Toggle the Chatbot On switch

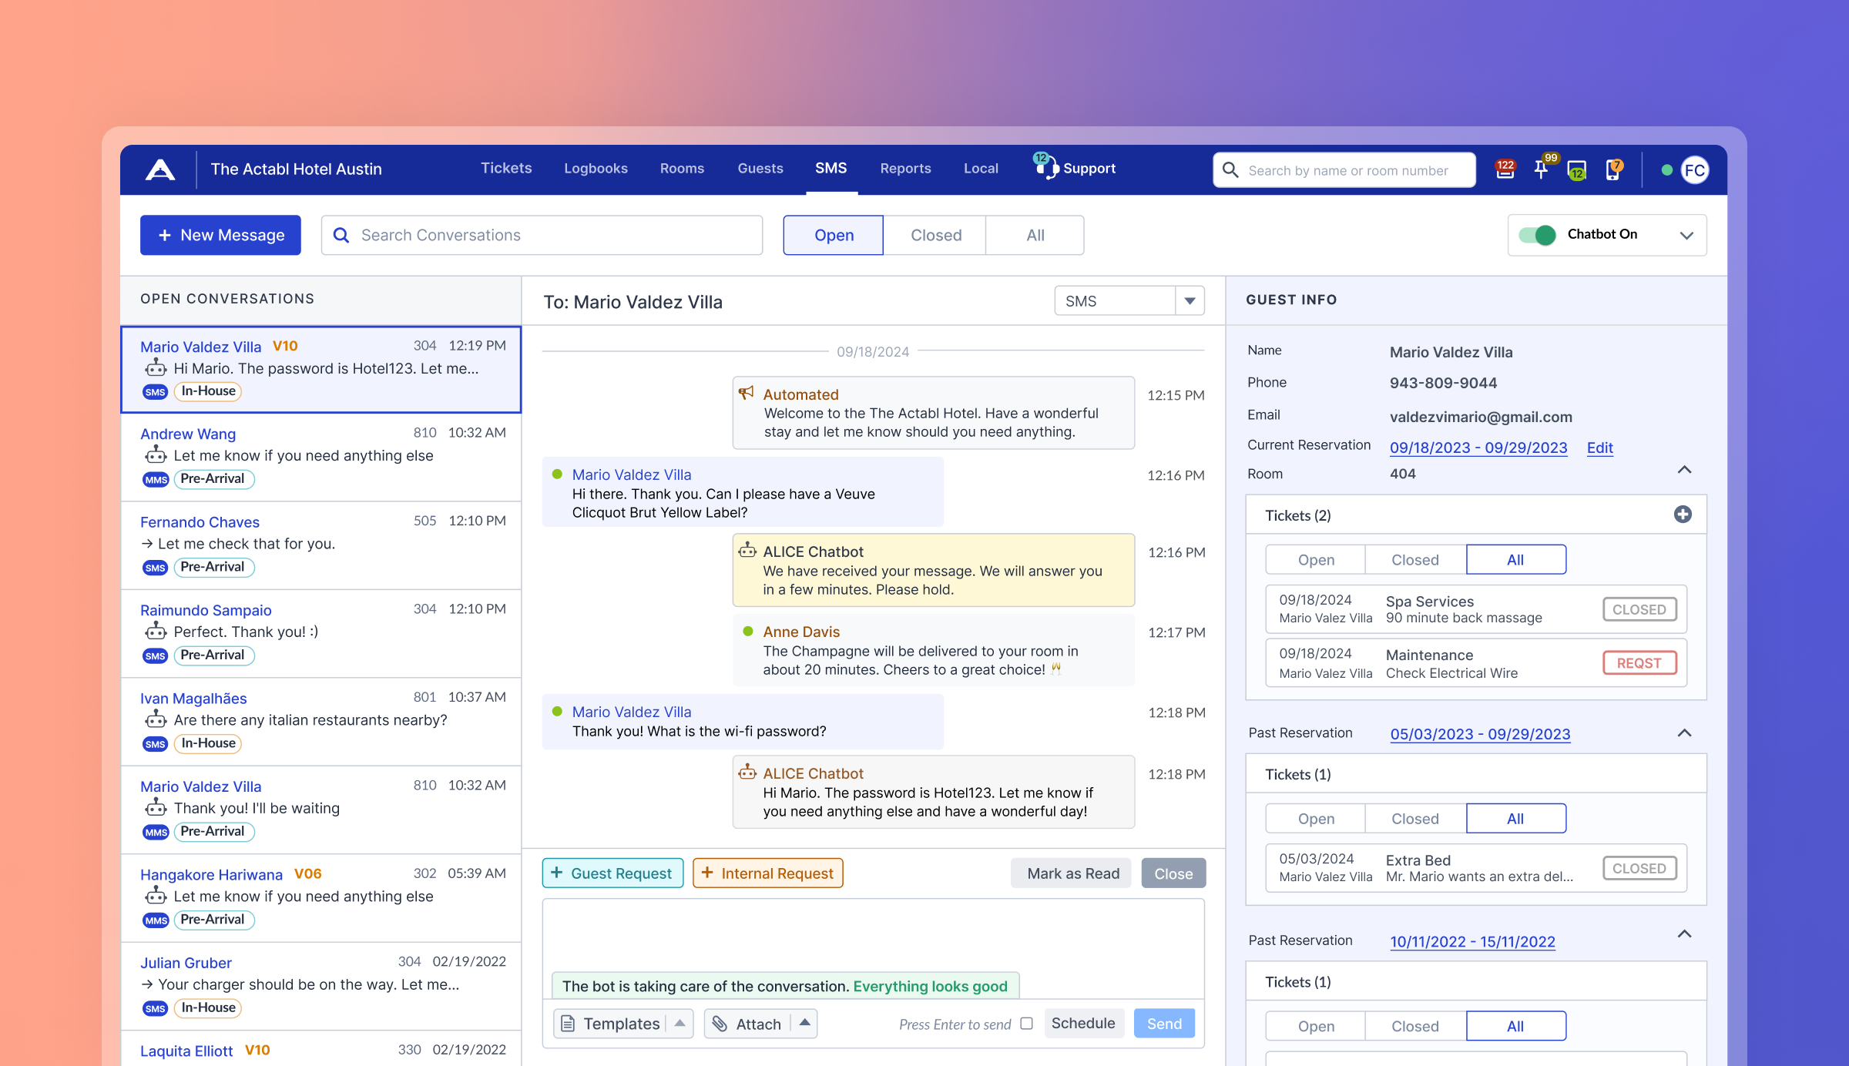[1538, 235]
